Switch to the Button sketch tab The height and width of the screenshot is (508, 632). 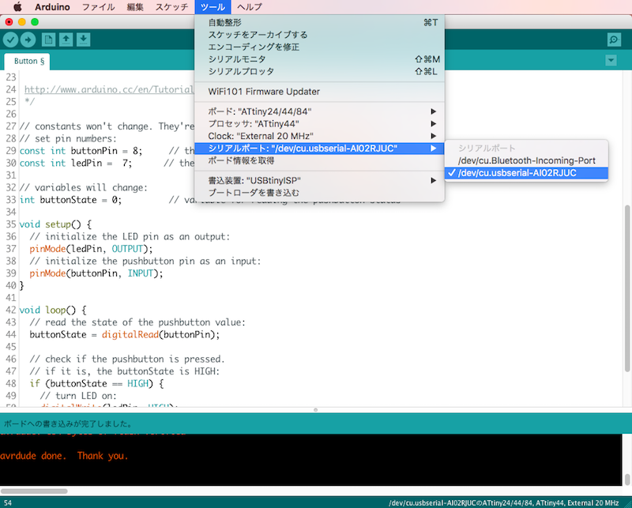coord(28,62)
